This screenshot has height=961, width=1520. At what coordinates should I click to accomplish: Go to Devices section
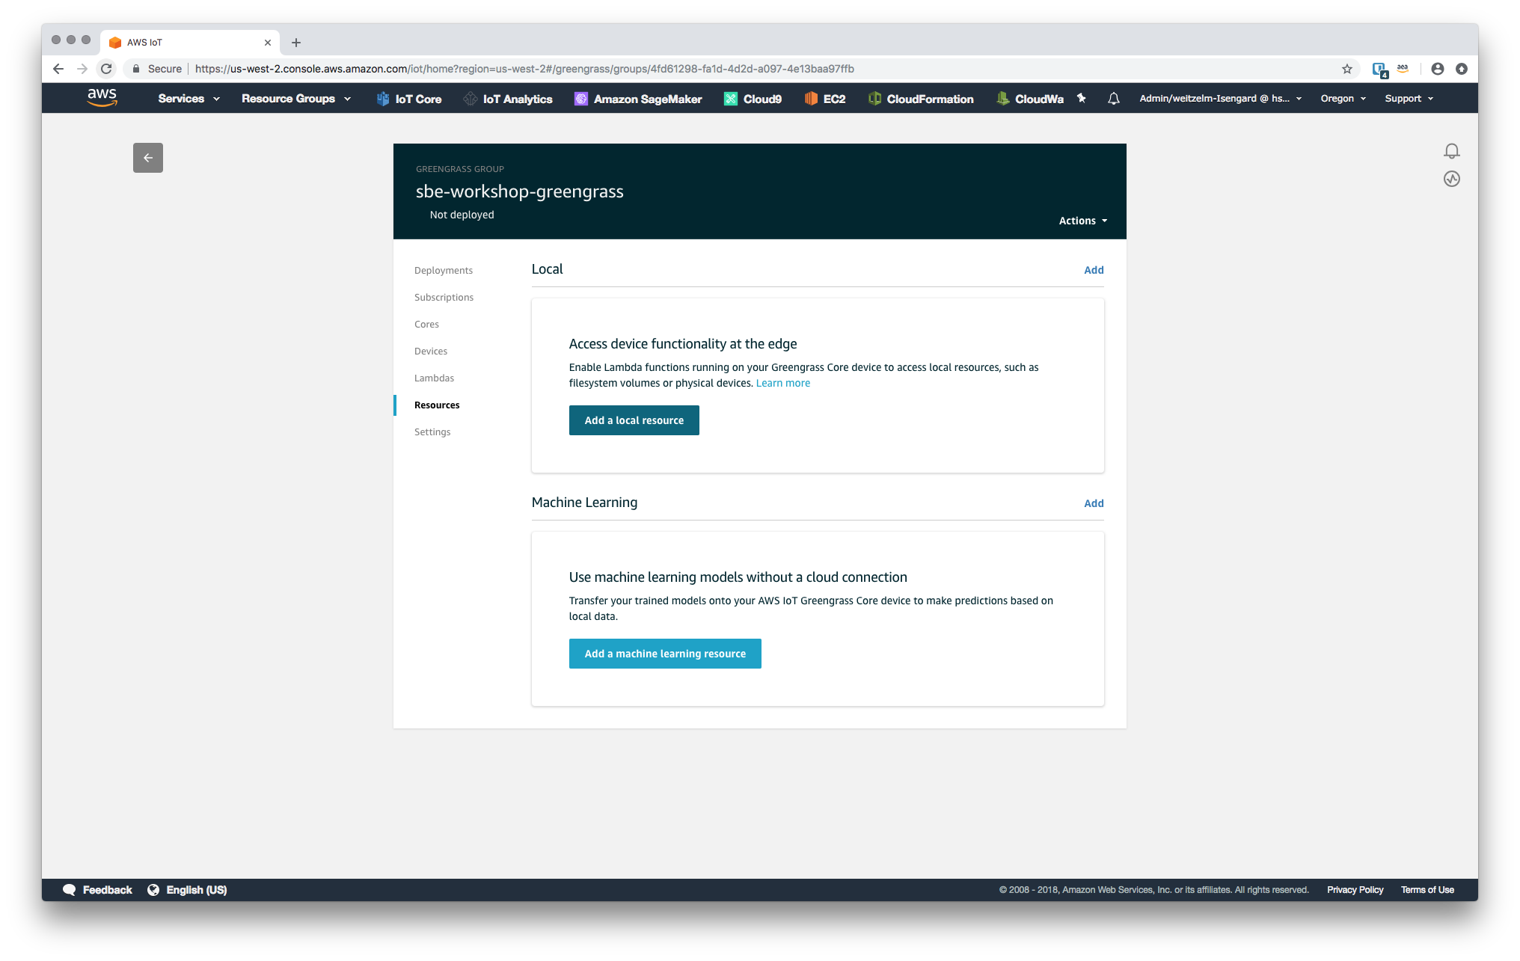coord(431,351)
